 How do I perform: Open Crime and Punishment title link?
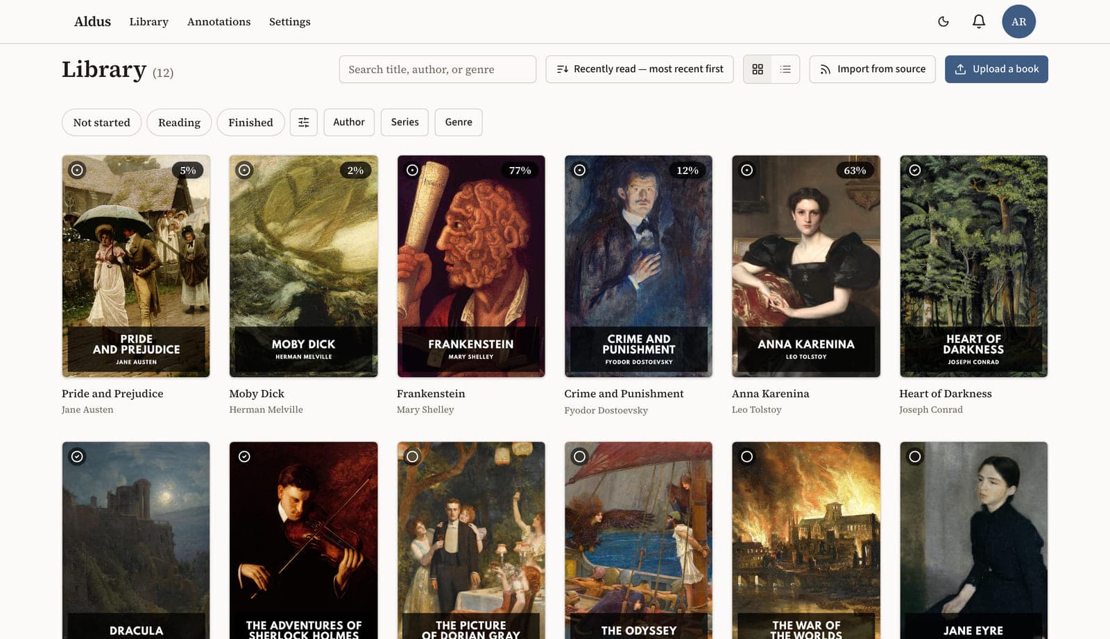pos(624,394)
